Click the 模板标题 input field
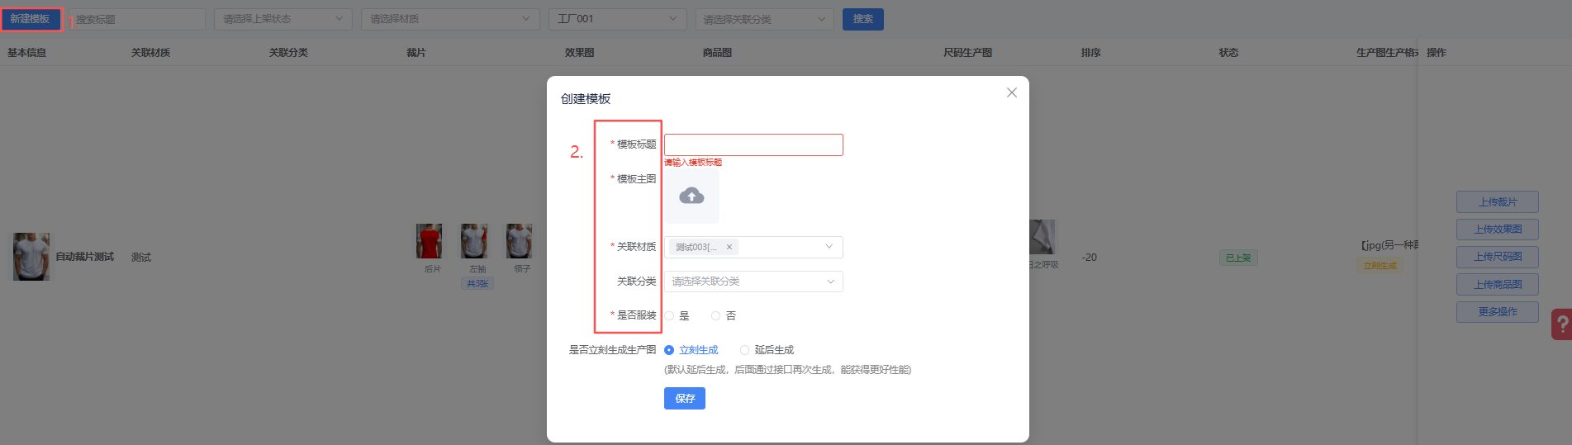Image resolution: width=1572 pixels, height=445 pixels. pyautogui.click(x=753, y=144)
